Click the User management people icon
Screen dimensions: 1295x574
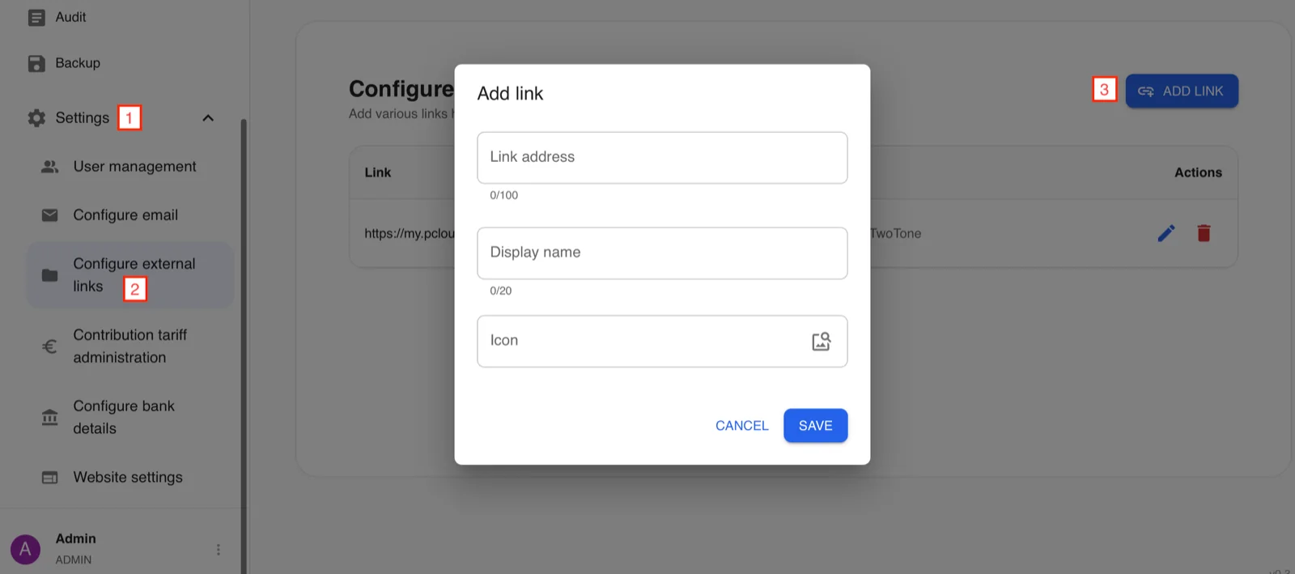click(49, 167)
